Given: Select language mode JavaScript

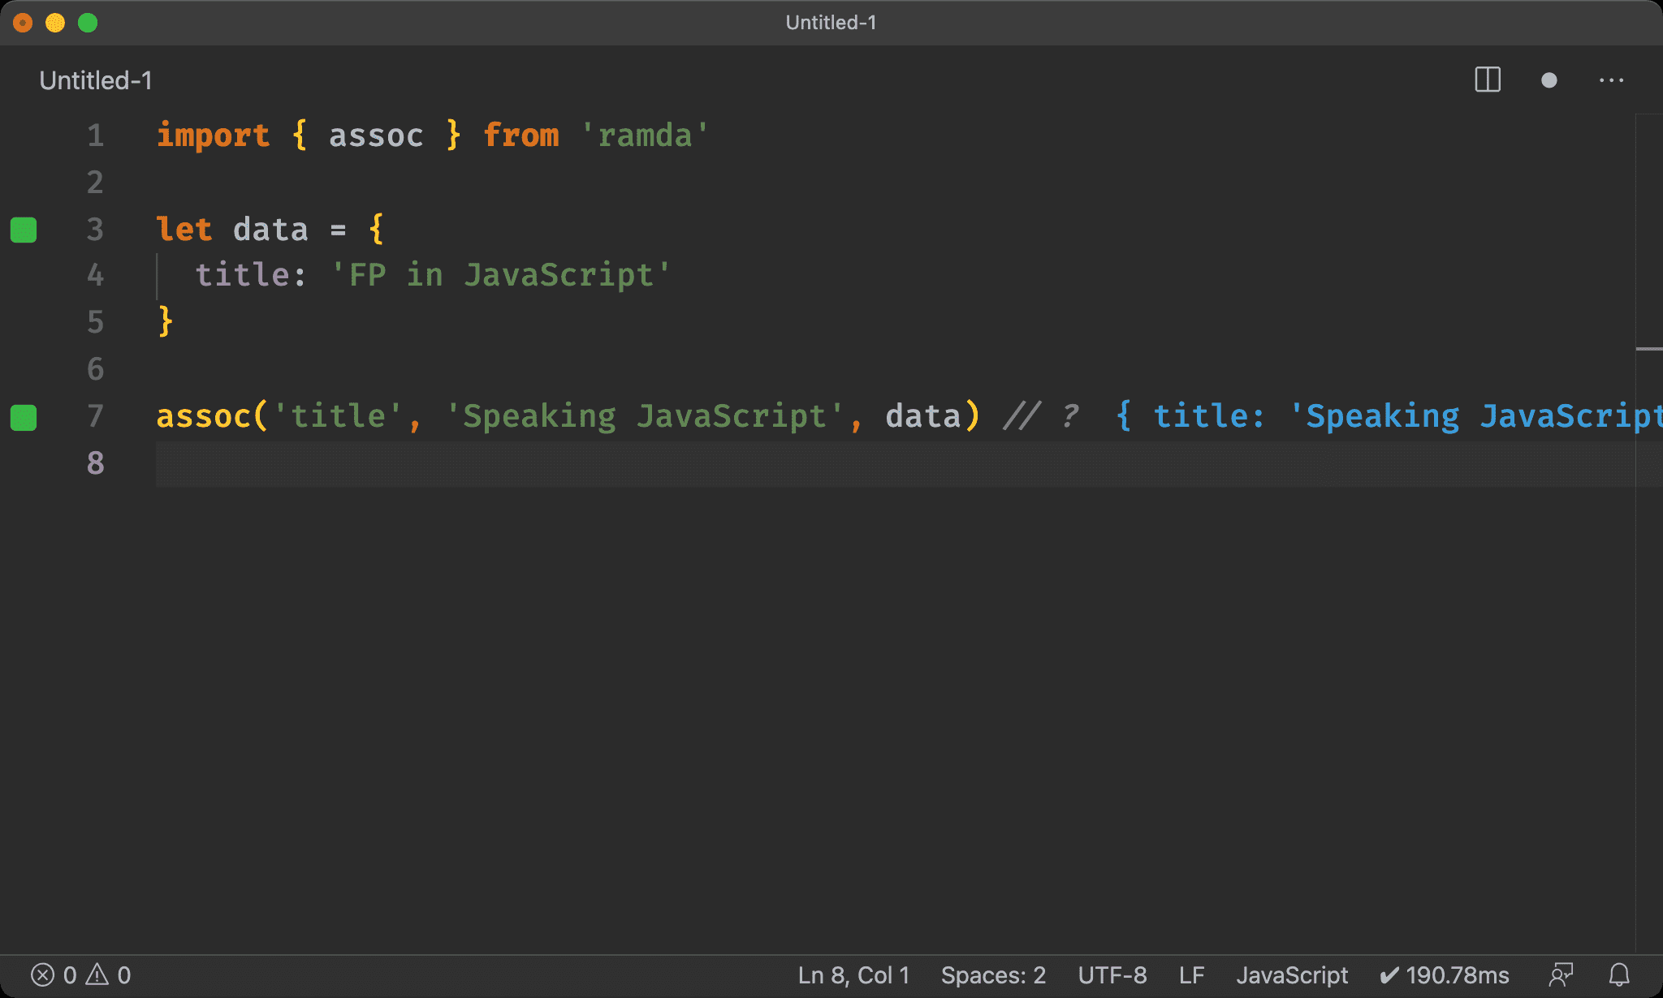Looking at the screenshot, I should 1292,974.
